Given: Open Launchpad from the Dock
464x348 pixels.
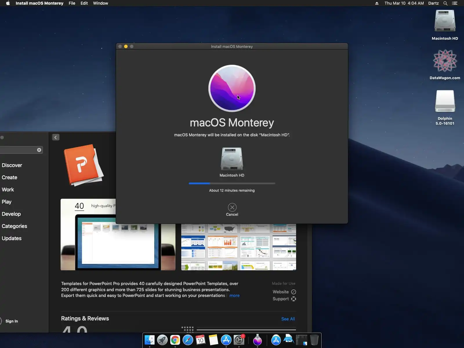Looking at the screenshot, I should click(162, 340).
